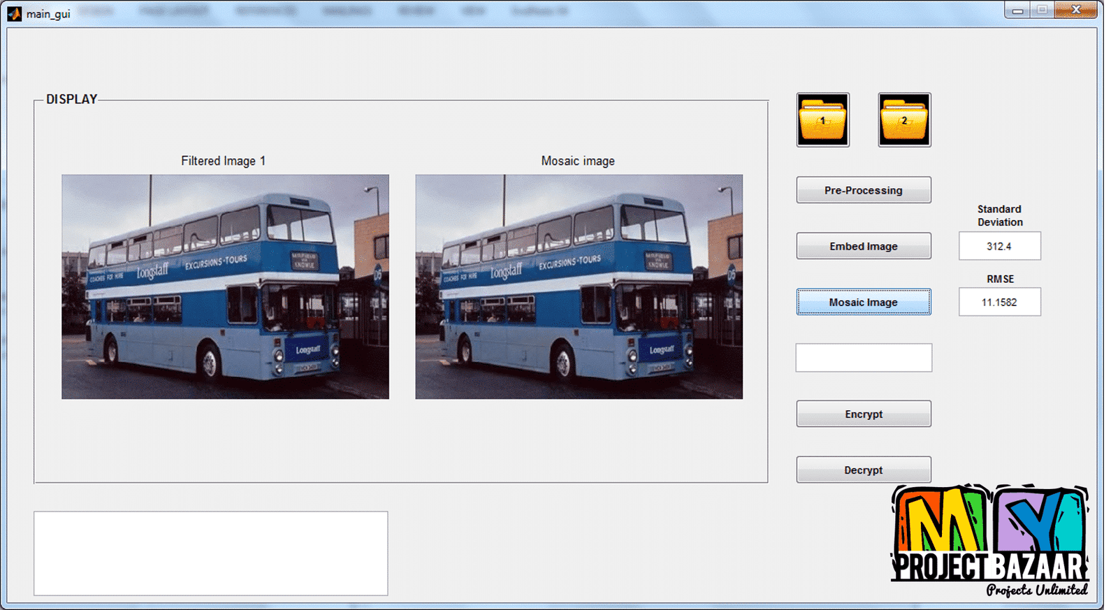Focus the Standard Deviation value field

[x=999, y=246]
